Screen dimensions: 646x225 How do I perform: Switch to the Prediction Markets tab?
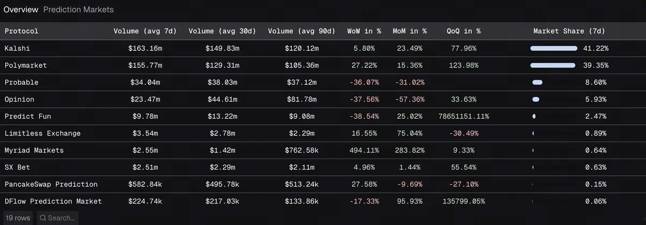coord(78,10)
